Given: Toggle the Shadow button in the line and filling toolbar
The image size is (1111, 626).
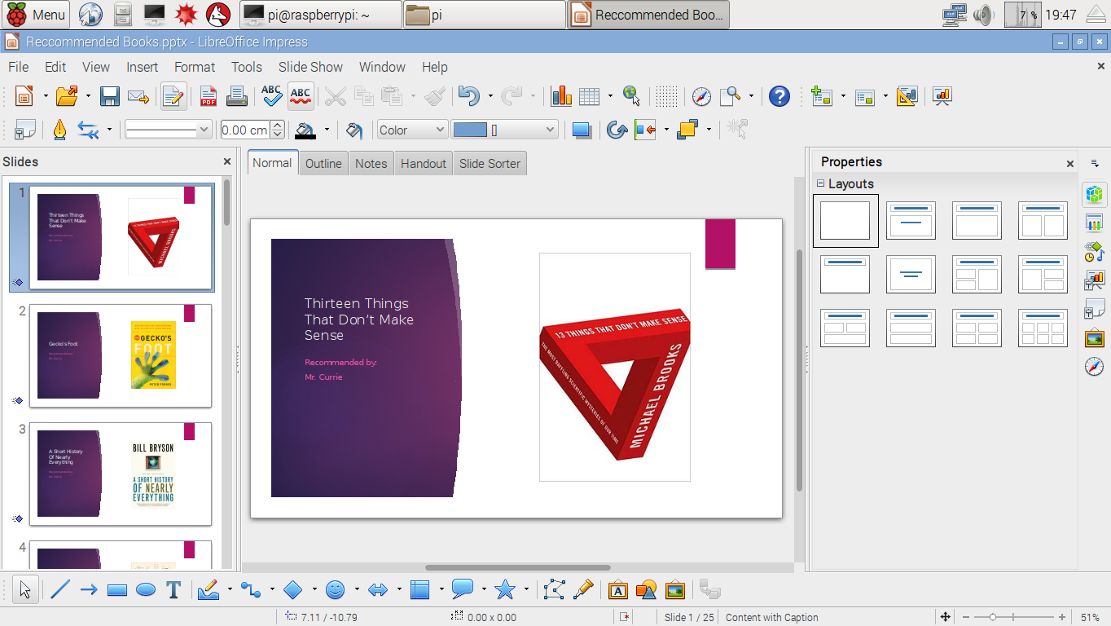Looking at the screenshot, I should [x=581, y=130].
